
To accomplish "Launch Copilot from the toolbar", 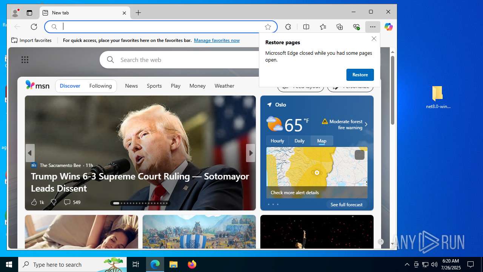I will (388, 27).
